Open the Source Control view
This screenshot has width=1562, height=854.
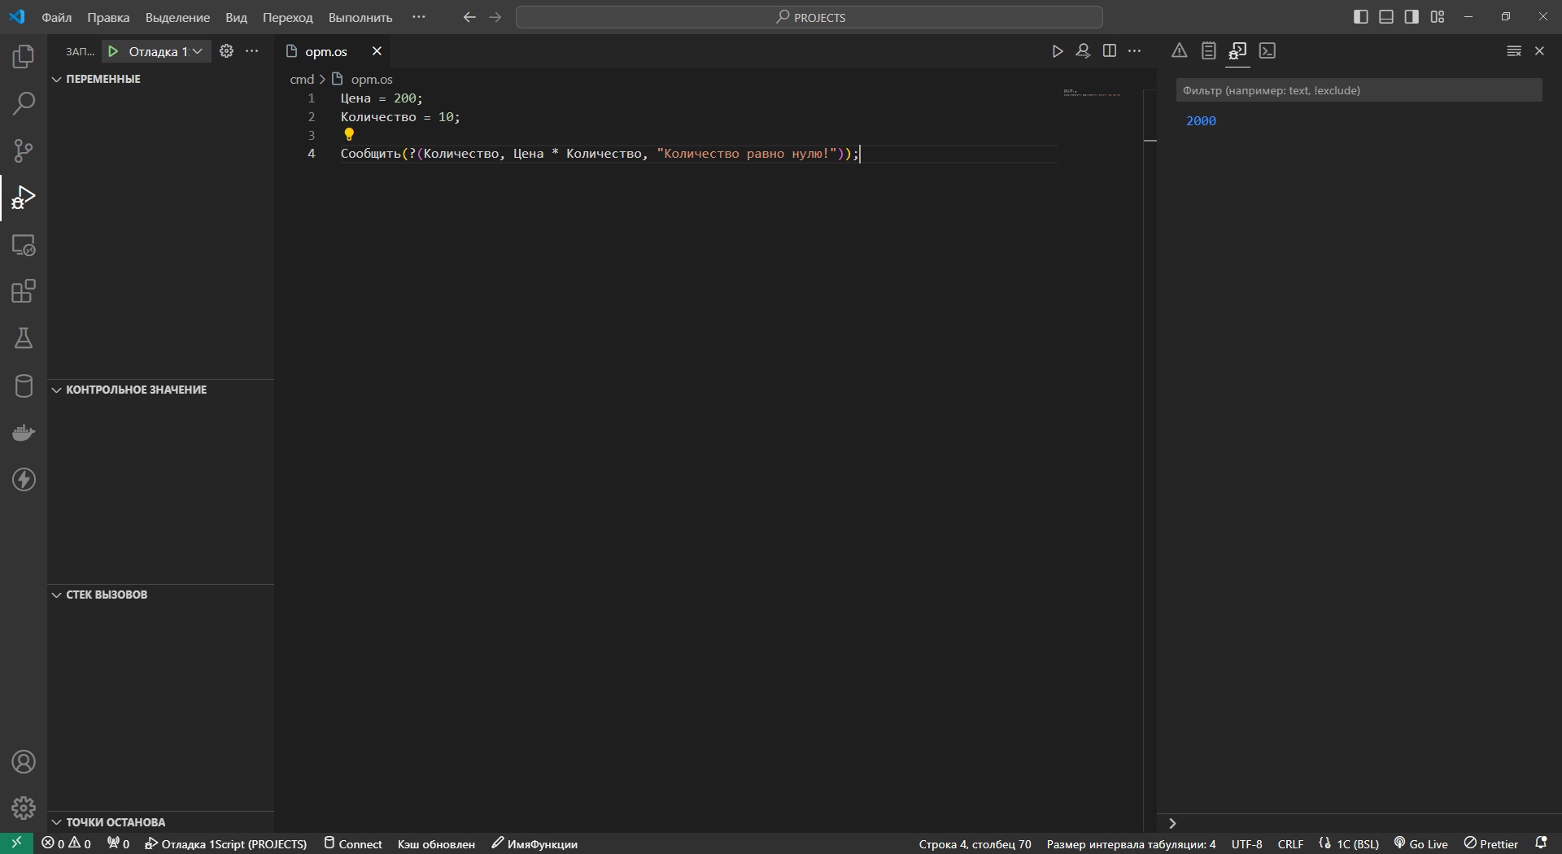[x=24, y=150]
